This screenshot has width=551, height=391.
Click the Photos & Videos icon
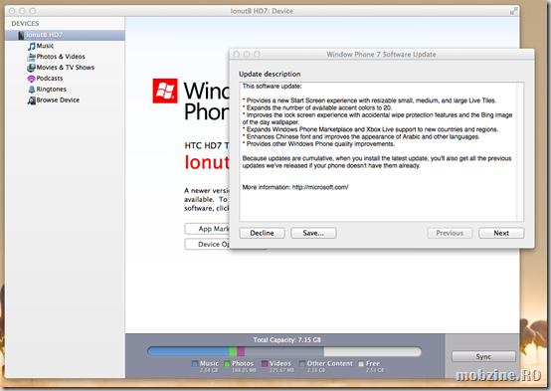31,57
